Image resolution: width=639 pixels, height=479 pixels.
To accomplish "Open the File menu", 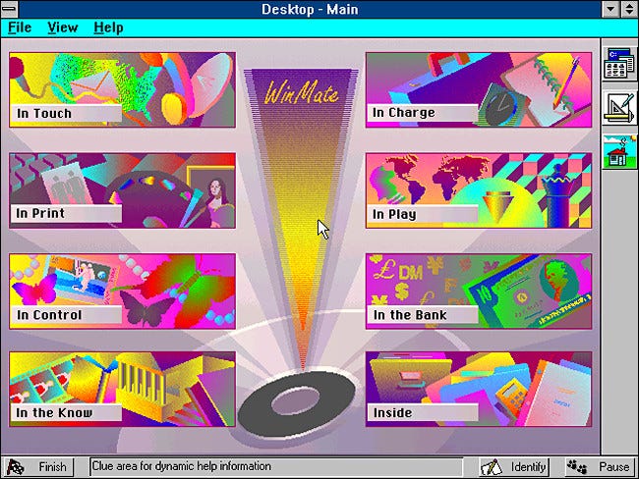I will 20,27.
